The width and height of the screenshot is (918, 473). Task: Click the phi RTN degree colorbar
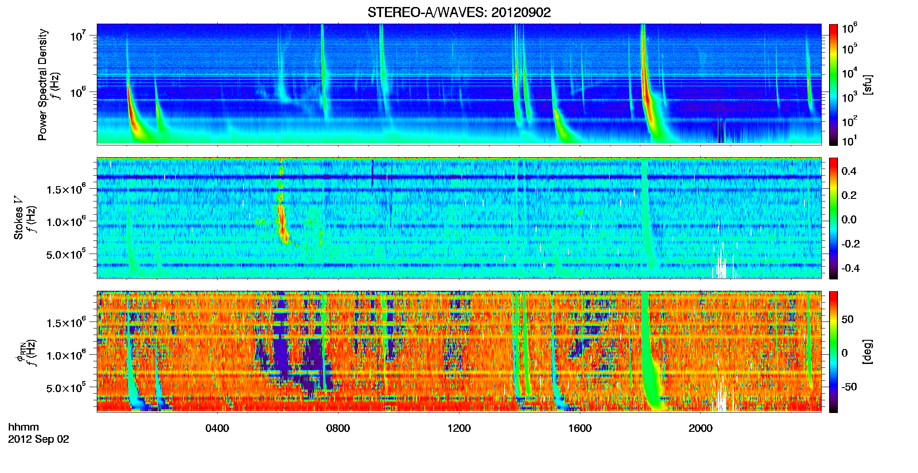[x=833, y=352]
